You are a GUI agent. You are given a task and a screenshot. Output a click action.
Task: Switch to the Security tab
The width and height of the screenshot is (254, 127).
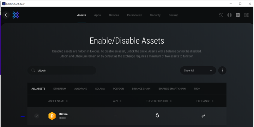click(155, 15)
